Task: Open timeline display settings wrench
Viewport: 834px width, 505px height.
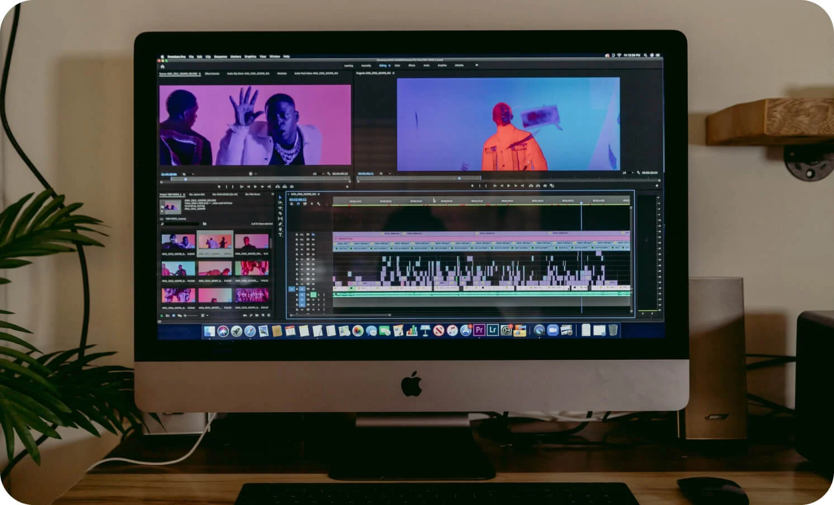Action: pyautogui.click(x=318, y=204)
